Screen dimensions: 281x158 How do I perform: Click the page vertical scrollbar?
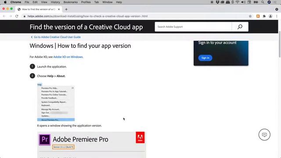coord(279,44)
